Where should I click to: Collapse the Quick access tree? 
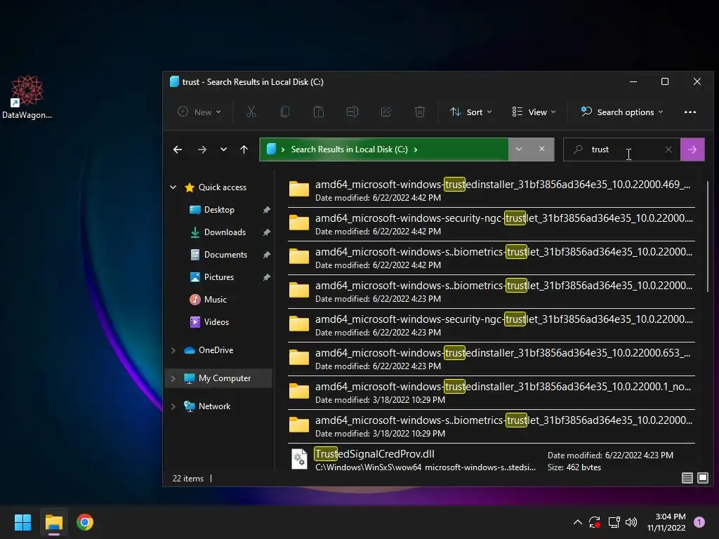pos(173,187)
